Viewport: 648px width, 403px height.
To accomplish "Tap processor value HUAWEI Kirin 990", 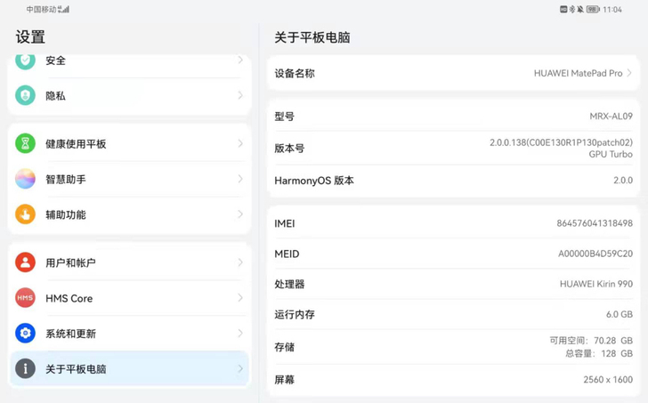I will 596,284.
